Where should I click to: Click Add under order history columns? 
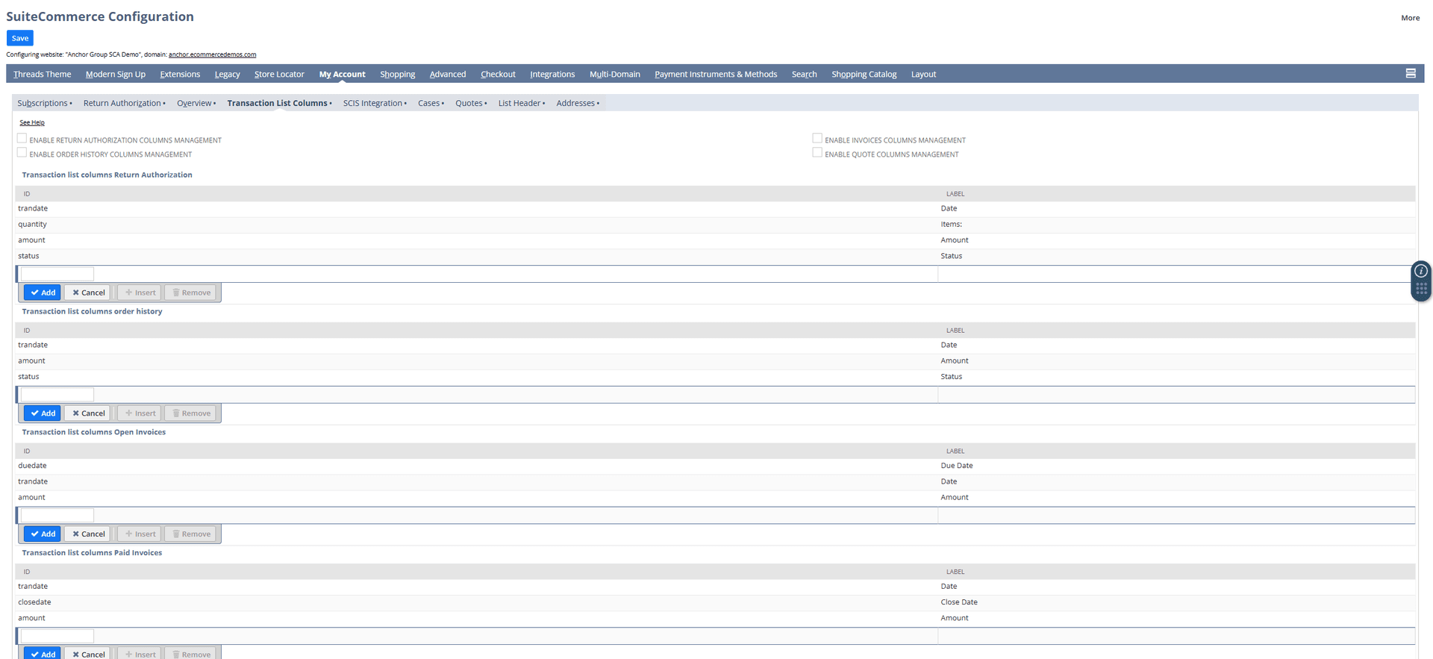click(43, 413)
